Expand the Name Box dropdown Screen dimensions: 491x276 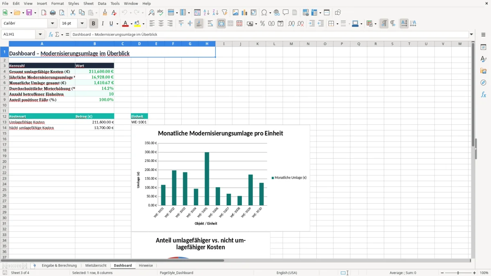tap(40, 34)
